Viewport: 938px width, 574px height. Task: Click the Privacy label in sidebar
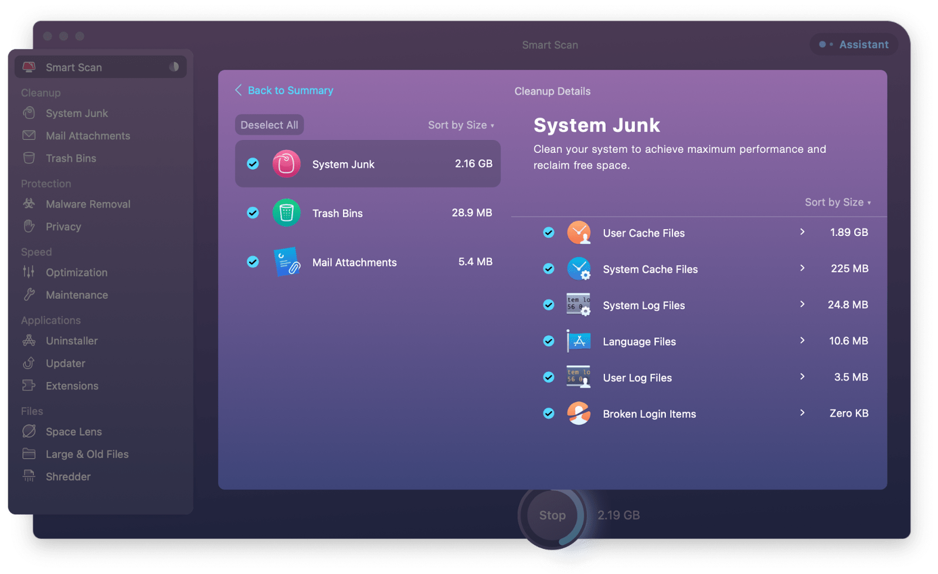click(63, 227)
